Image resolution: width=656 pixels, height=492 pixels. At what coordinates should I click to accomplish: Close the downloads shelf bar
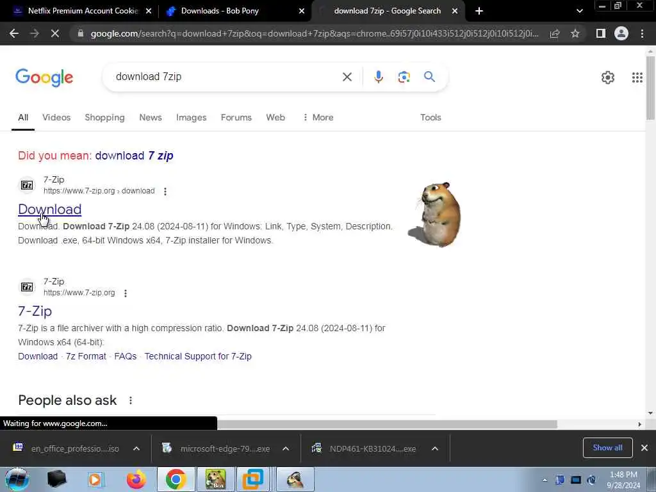tap(644, 448)
